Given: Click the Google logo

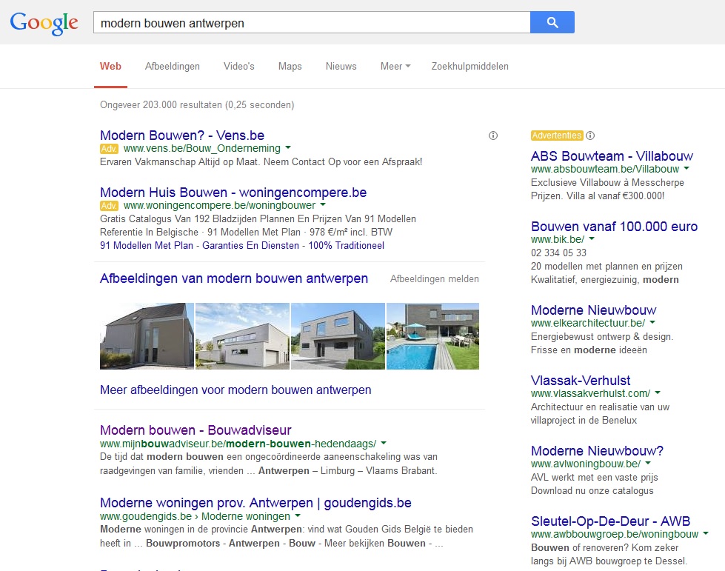Looking at the screenshot, I should point(44,23).
